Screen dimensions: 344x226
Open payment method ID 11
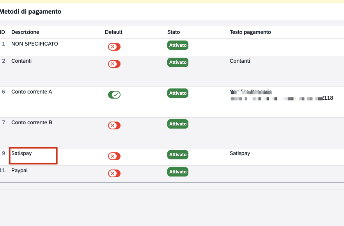[2, 170]
